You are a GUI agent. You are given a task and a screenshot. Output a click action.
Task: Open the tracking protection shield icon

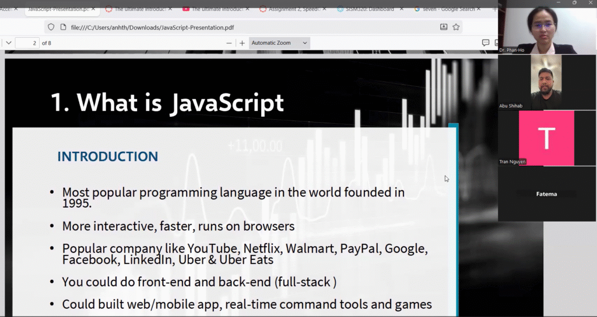point(51,27)
